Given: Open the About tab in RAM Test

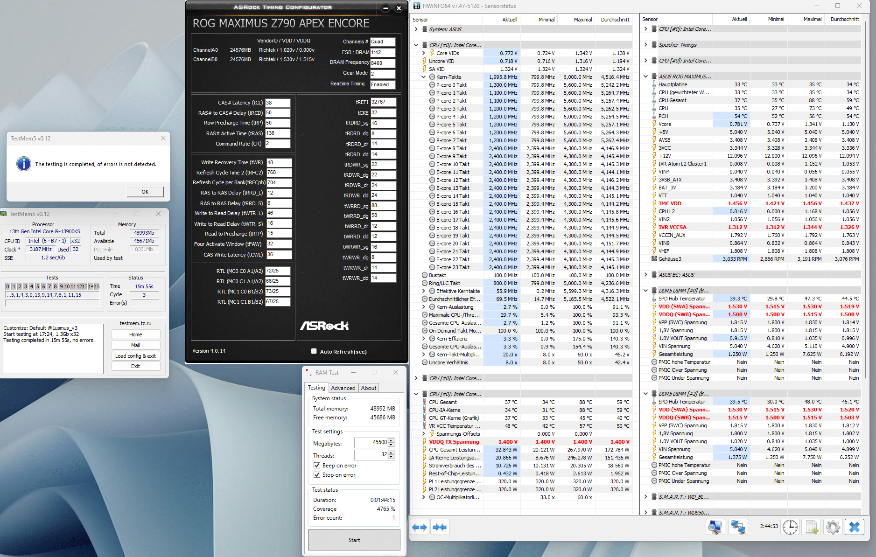Looking at the screenshot, I should 369,388.
